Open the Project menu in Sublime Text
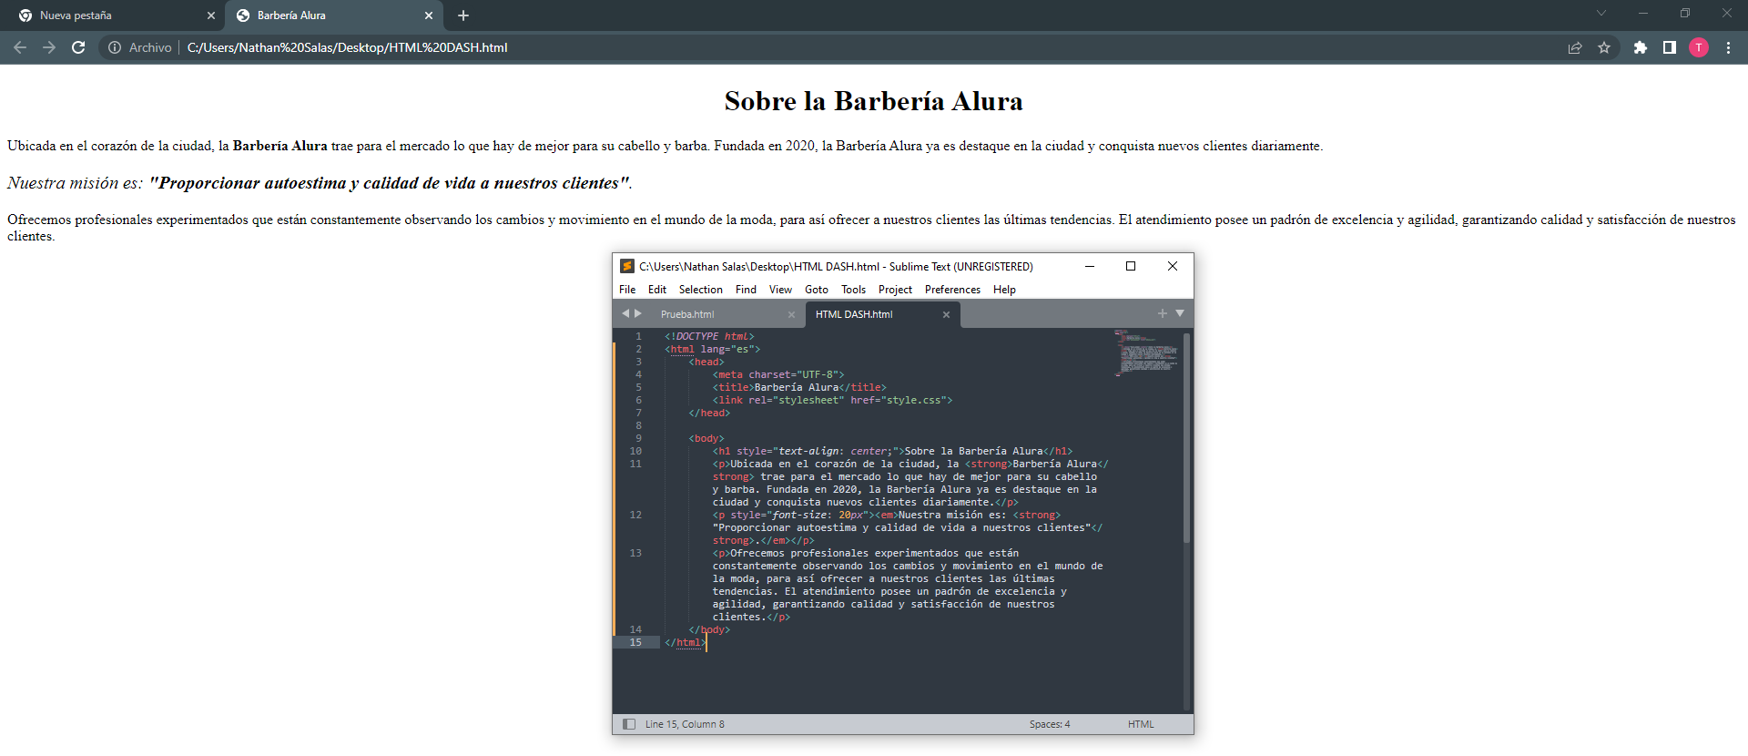The image size is (1748, 756). point(895,290)
